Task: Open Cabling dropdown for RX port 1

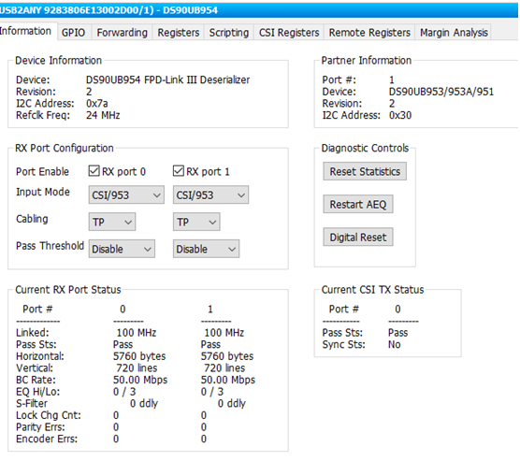Action: (x=196, y=222)
